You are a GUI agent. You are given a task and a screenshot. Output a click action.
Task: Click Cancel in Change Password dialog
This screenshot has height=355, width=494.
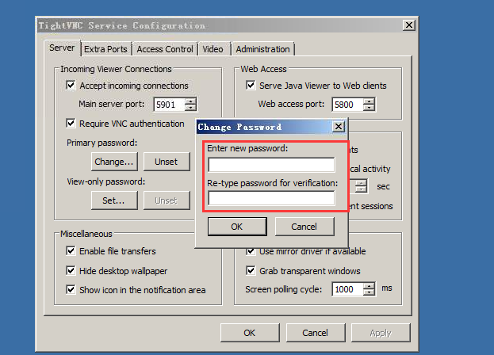(304, 227)
